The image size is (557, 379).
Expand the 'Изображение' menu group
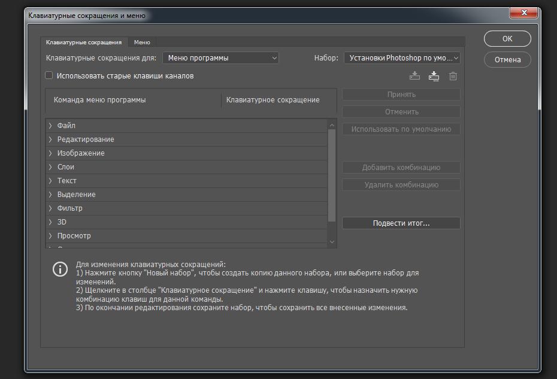(50, 153)
